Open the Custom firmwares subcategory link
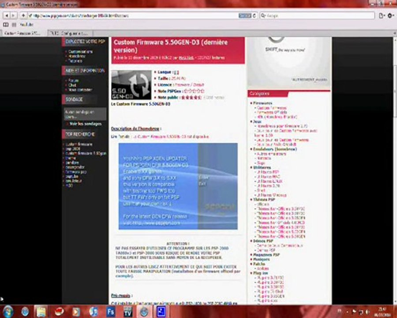The image size is (397, 318). (x=272, y=108)
